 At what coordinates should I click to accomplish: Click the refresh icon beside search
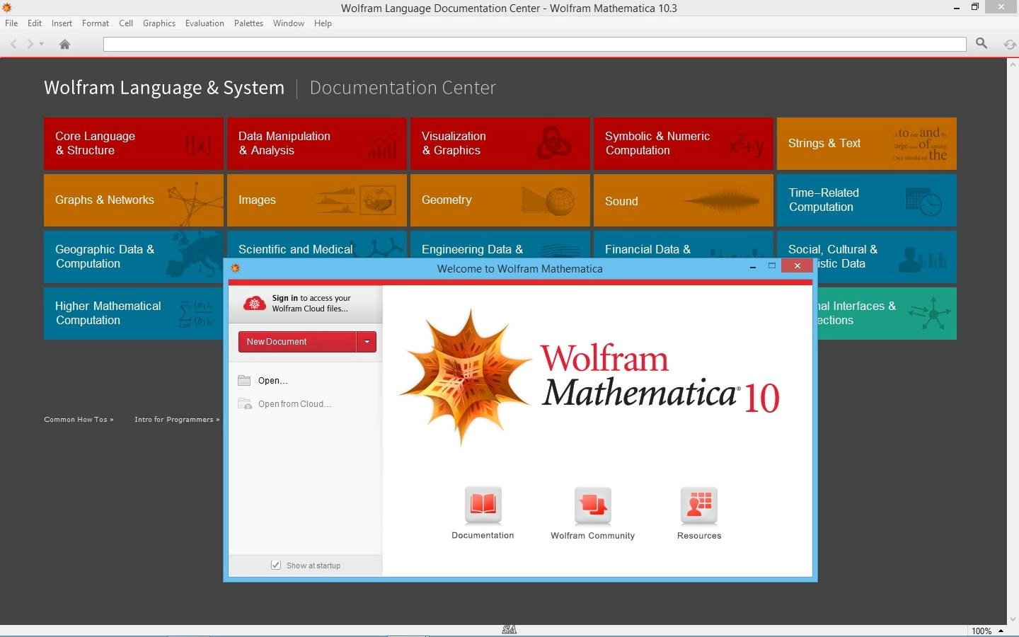click(1010, 44)
